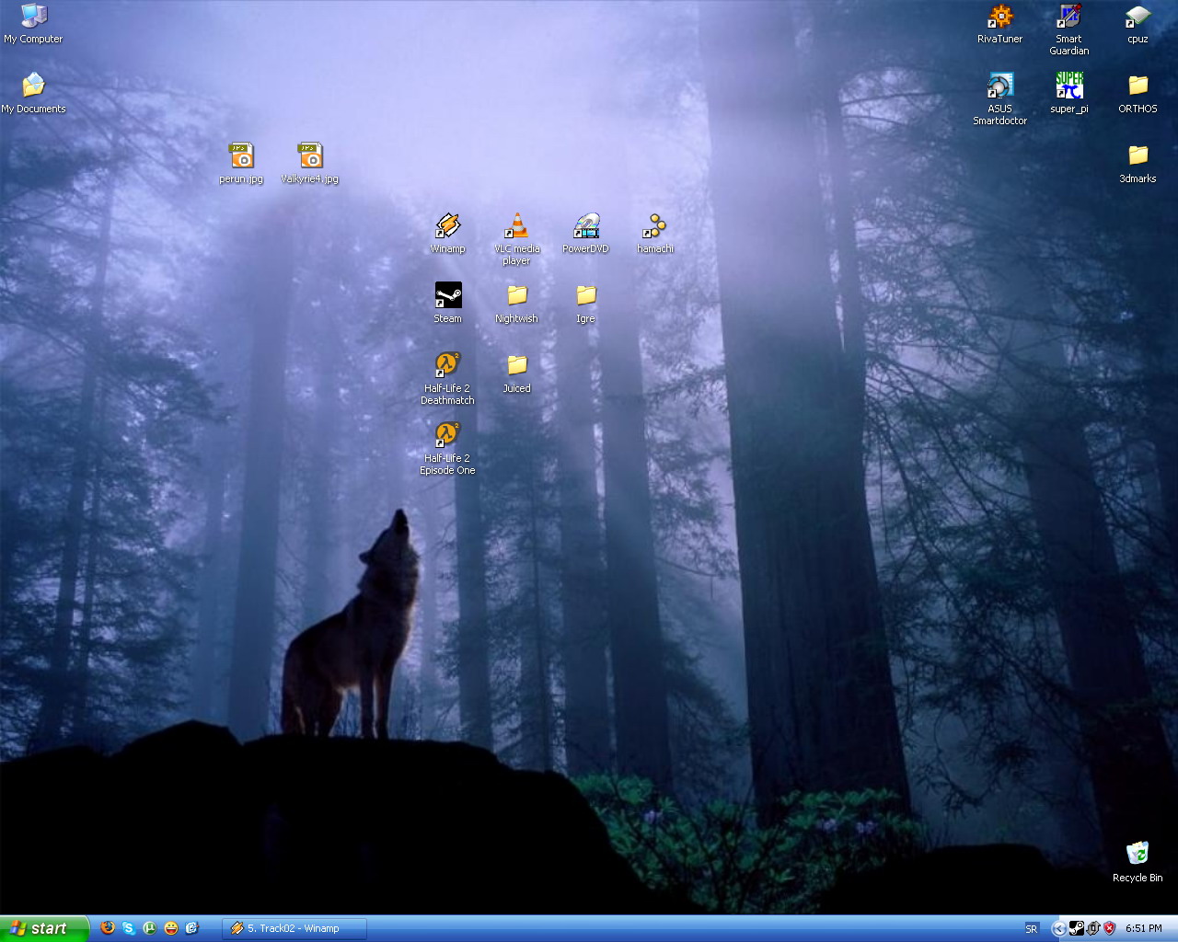Start Half-Life 2 Deathmatch
1178x942 pixels.
tap(447, 362)
